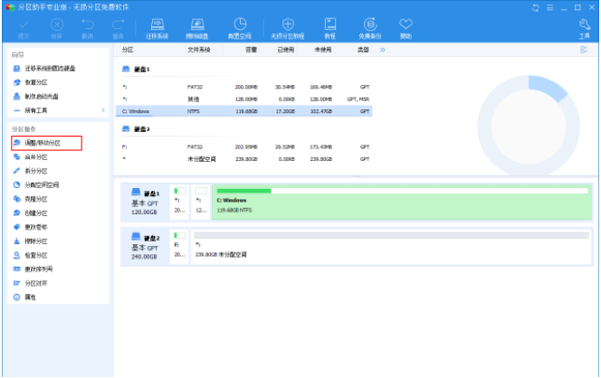
Task: Click the green C: Windows usage bar
Action: (x=242, y=191)
